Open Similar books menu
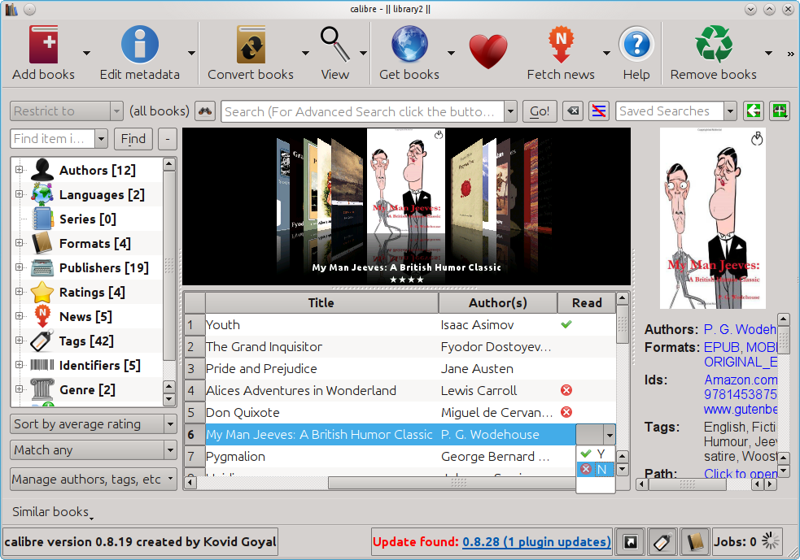This screenshot has height=560, width=800. click(x=51, y=511)
